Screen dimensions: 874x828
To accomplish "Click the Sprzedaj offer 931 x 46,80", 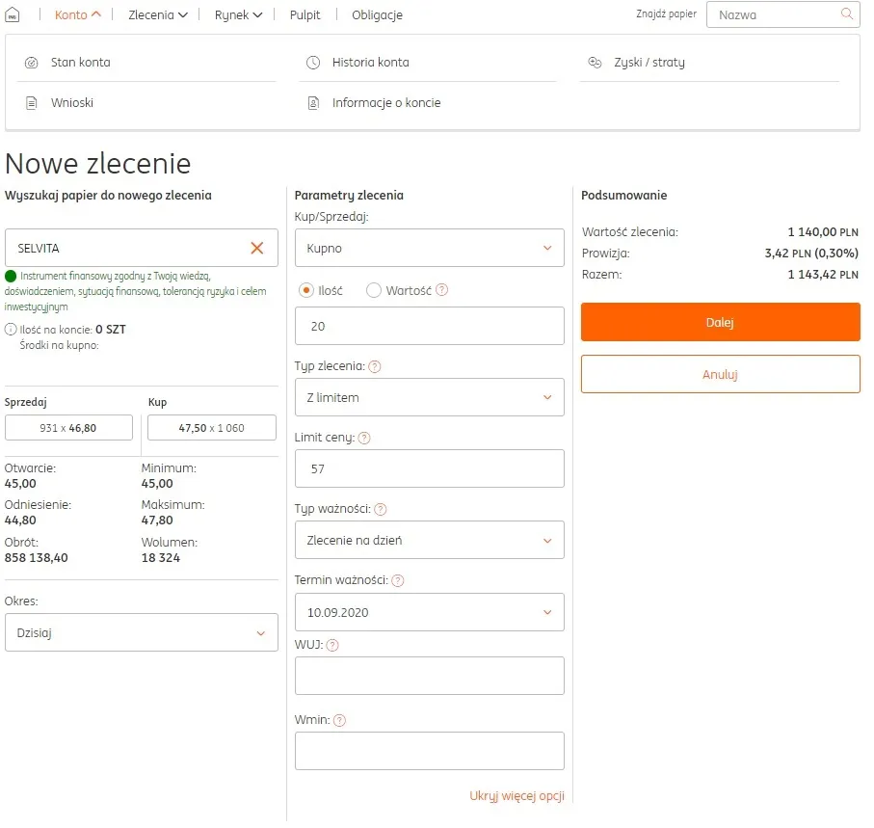I will pos(68,428).
